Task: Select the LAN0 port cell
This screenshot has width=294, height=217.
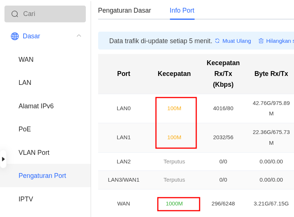Action: click(x=123, y=108)
